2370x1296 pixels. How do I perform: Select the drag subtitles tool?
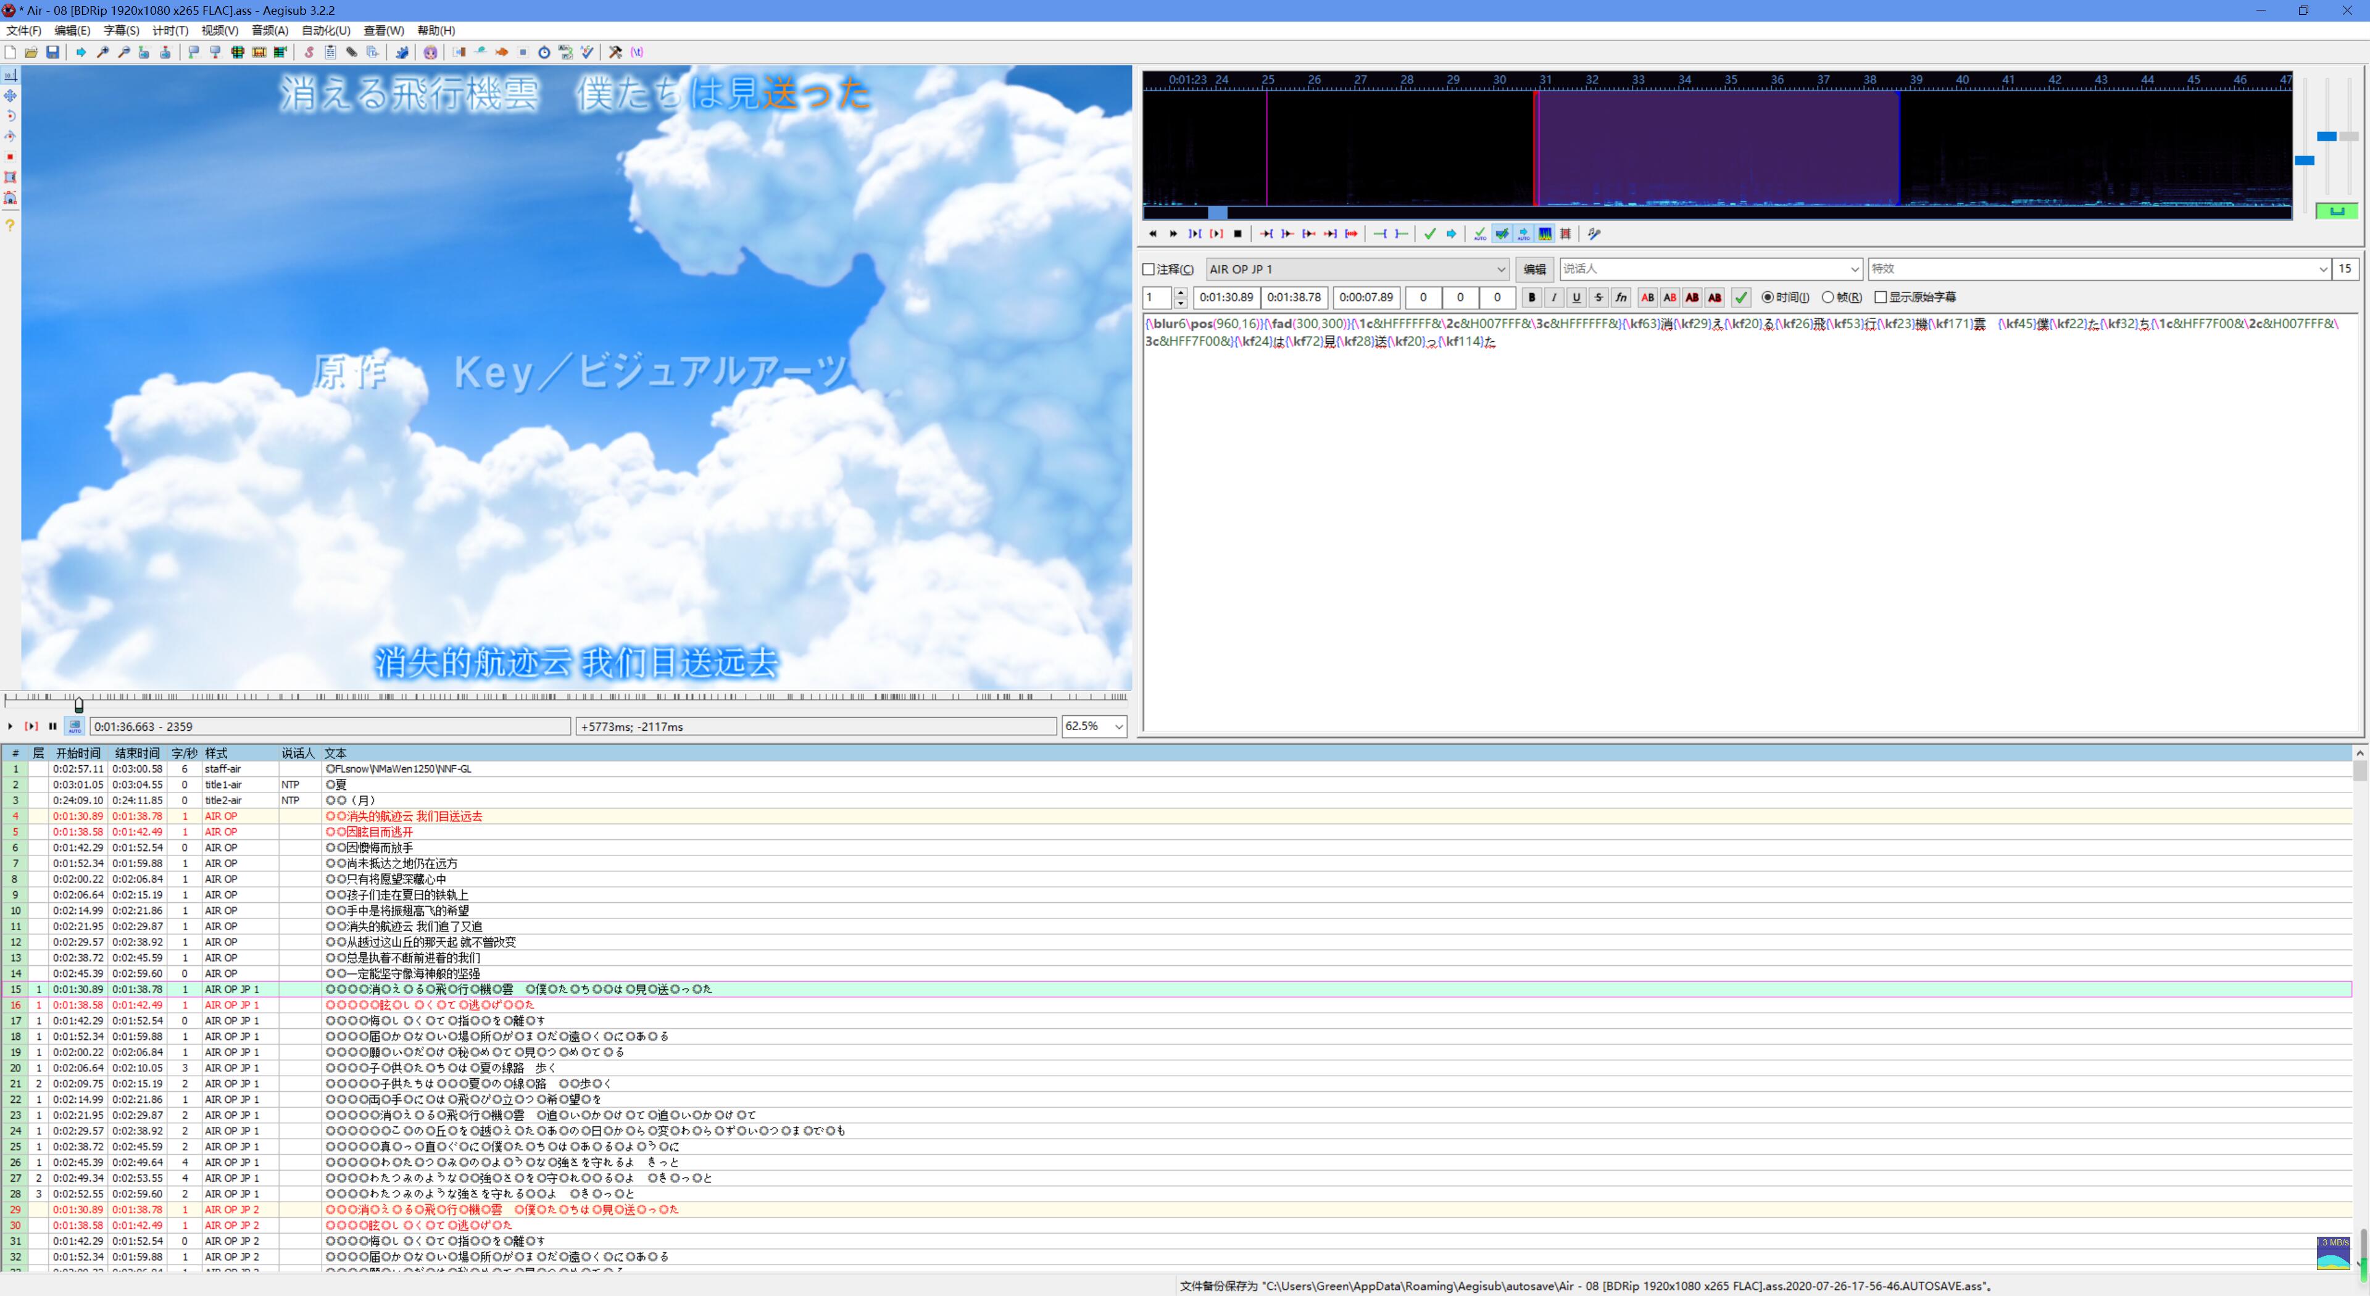(x=10, y=96)
